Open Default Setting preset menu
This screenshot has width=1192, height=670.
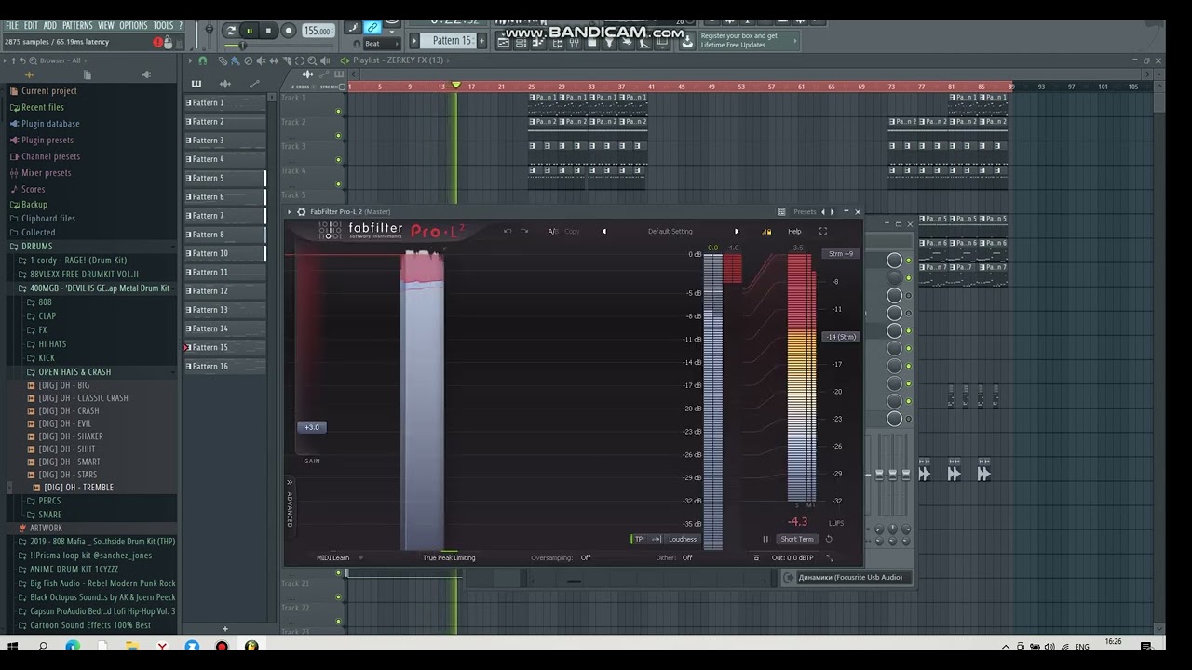tap(670, 231)
